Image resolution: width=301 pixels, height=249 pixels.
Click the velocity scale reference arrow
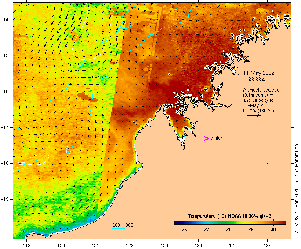[x=254, y=115]
